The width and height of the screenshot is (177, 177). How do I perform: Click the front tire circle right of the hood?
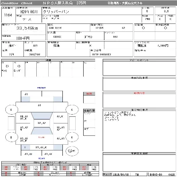(72, 110)
